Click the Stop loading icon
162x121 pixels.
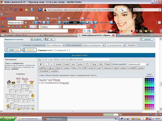tap(21, 10)
